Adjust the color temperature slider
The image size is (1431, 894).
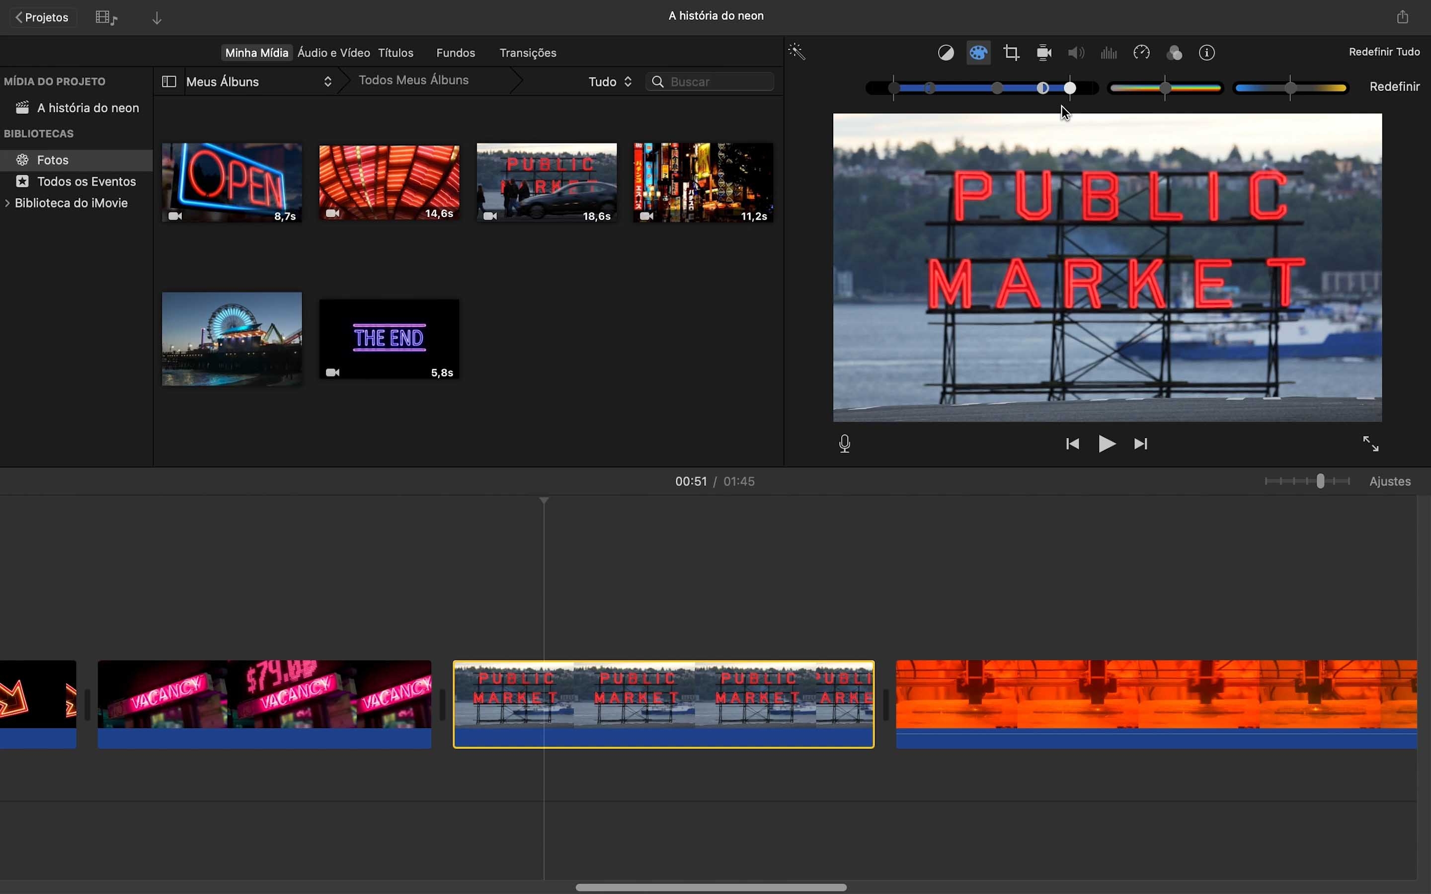click(1291, 88)
